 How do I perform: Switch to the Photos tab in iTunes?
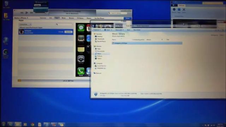click(89, 18)
